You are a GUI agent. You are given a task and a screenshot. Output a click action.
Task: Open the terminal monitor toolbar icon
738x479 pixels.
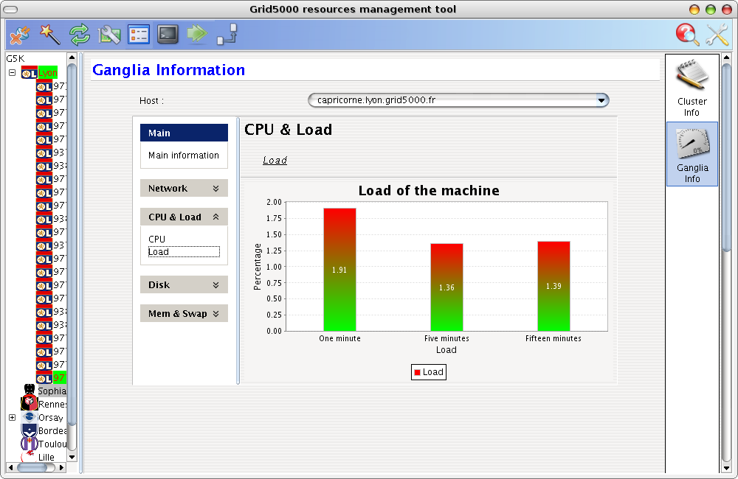pos(168,35)
